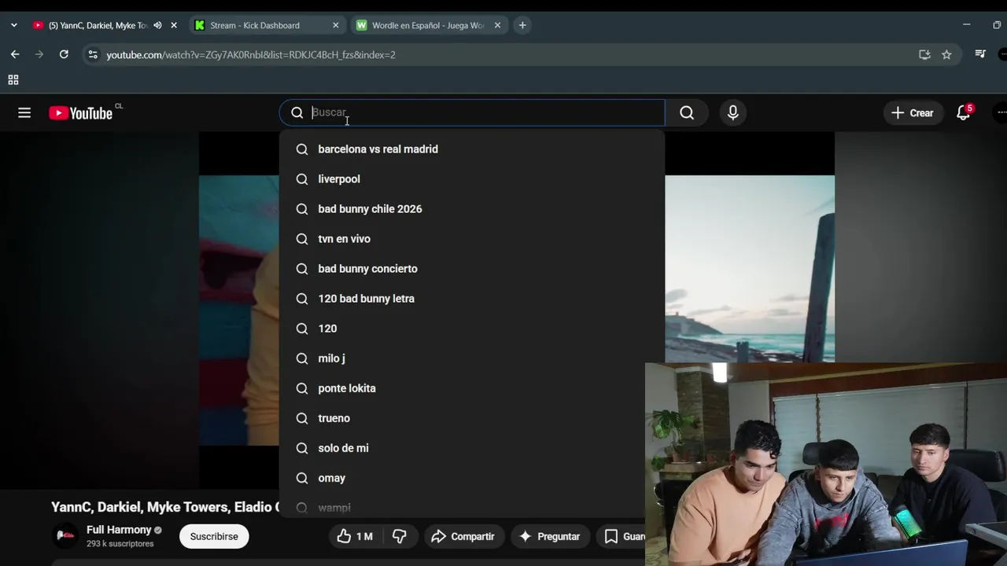This screenshot has width=1007, height=566.
Task: Go back with the browser arrow
Action: click(15, 54)
